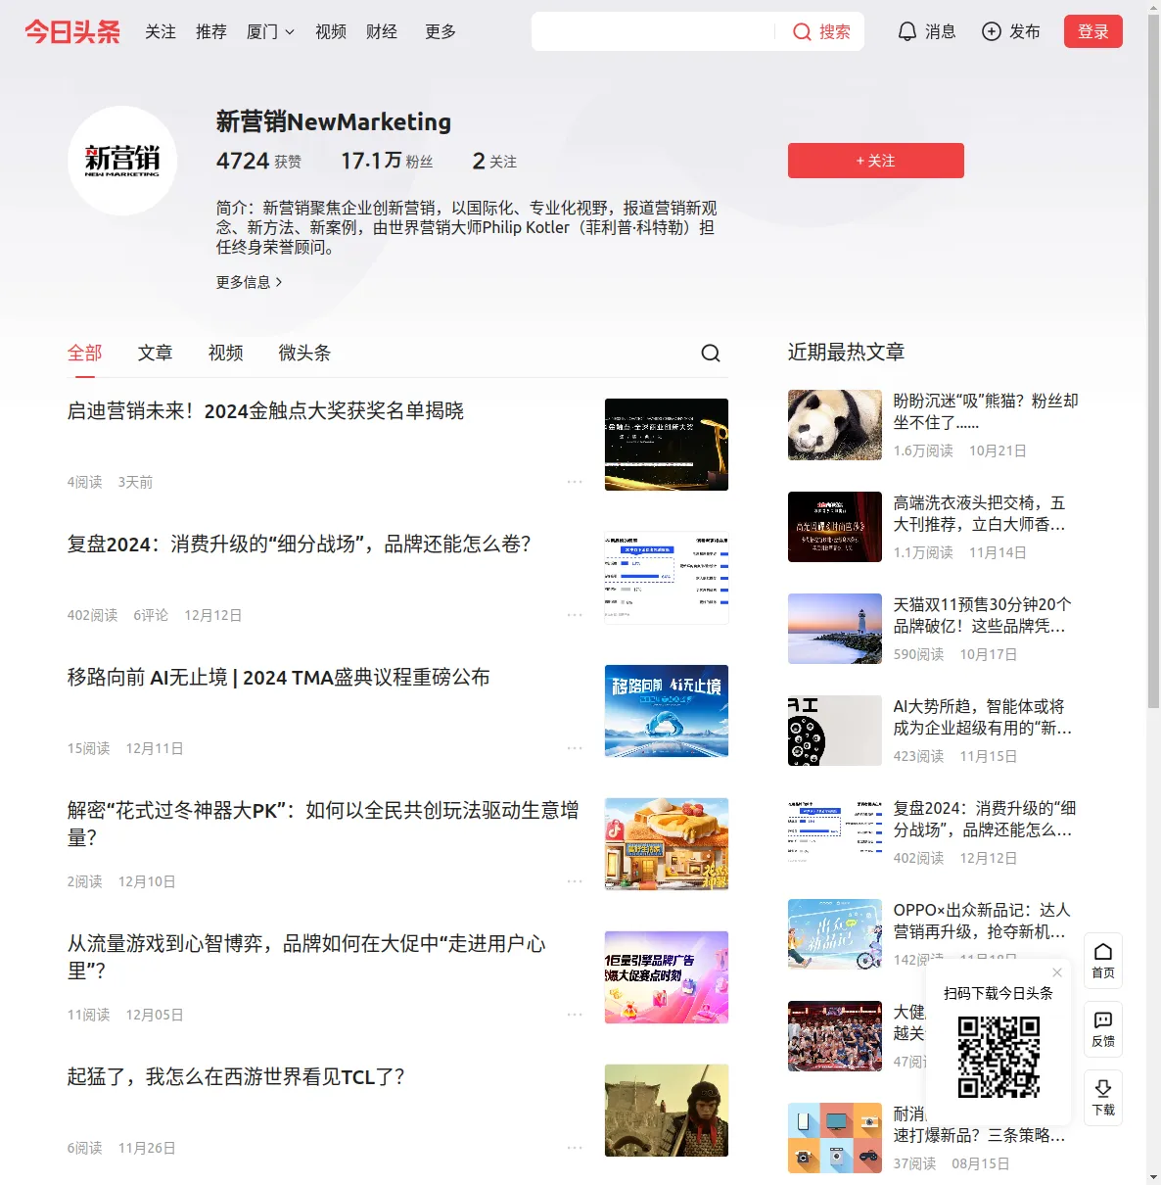1161x1185 pixels.
Task: Open 消息 notifications bell
Action: point(926,31)
